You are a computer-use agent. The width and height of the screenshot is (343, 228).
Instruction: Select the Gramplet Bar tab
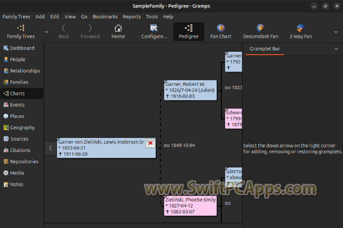tap(265, 49)
